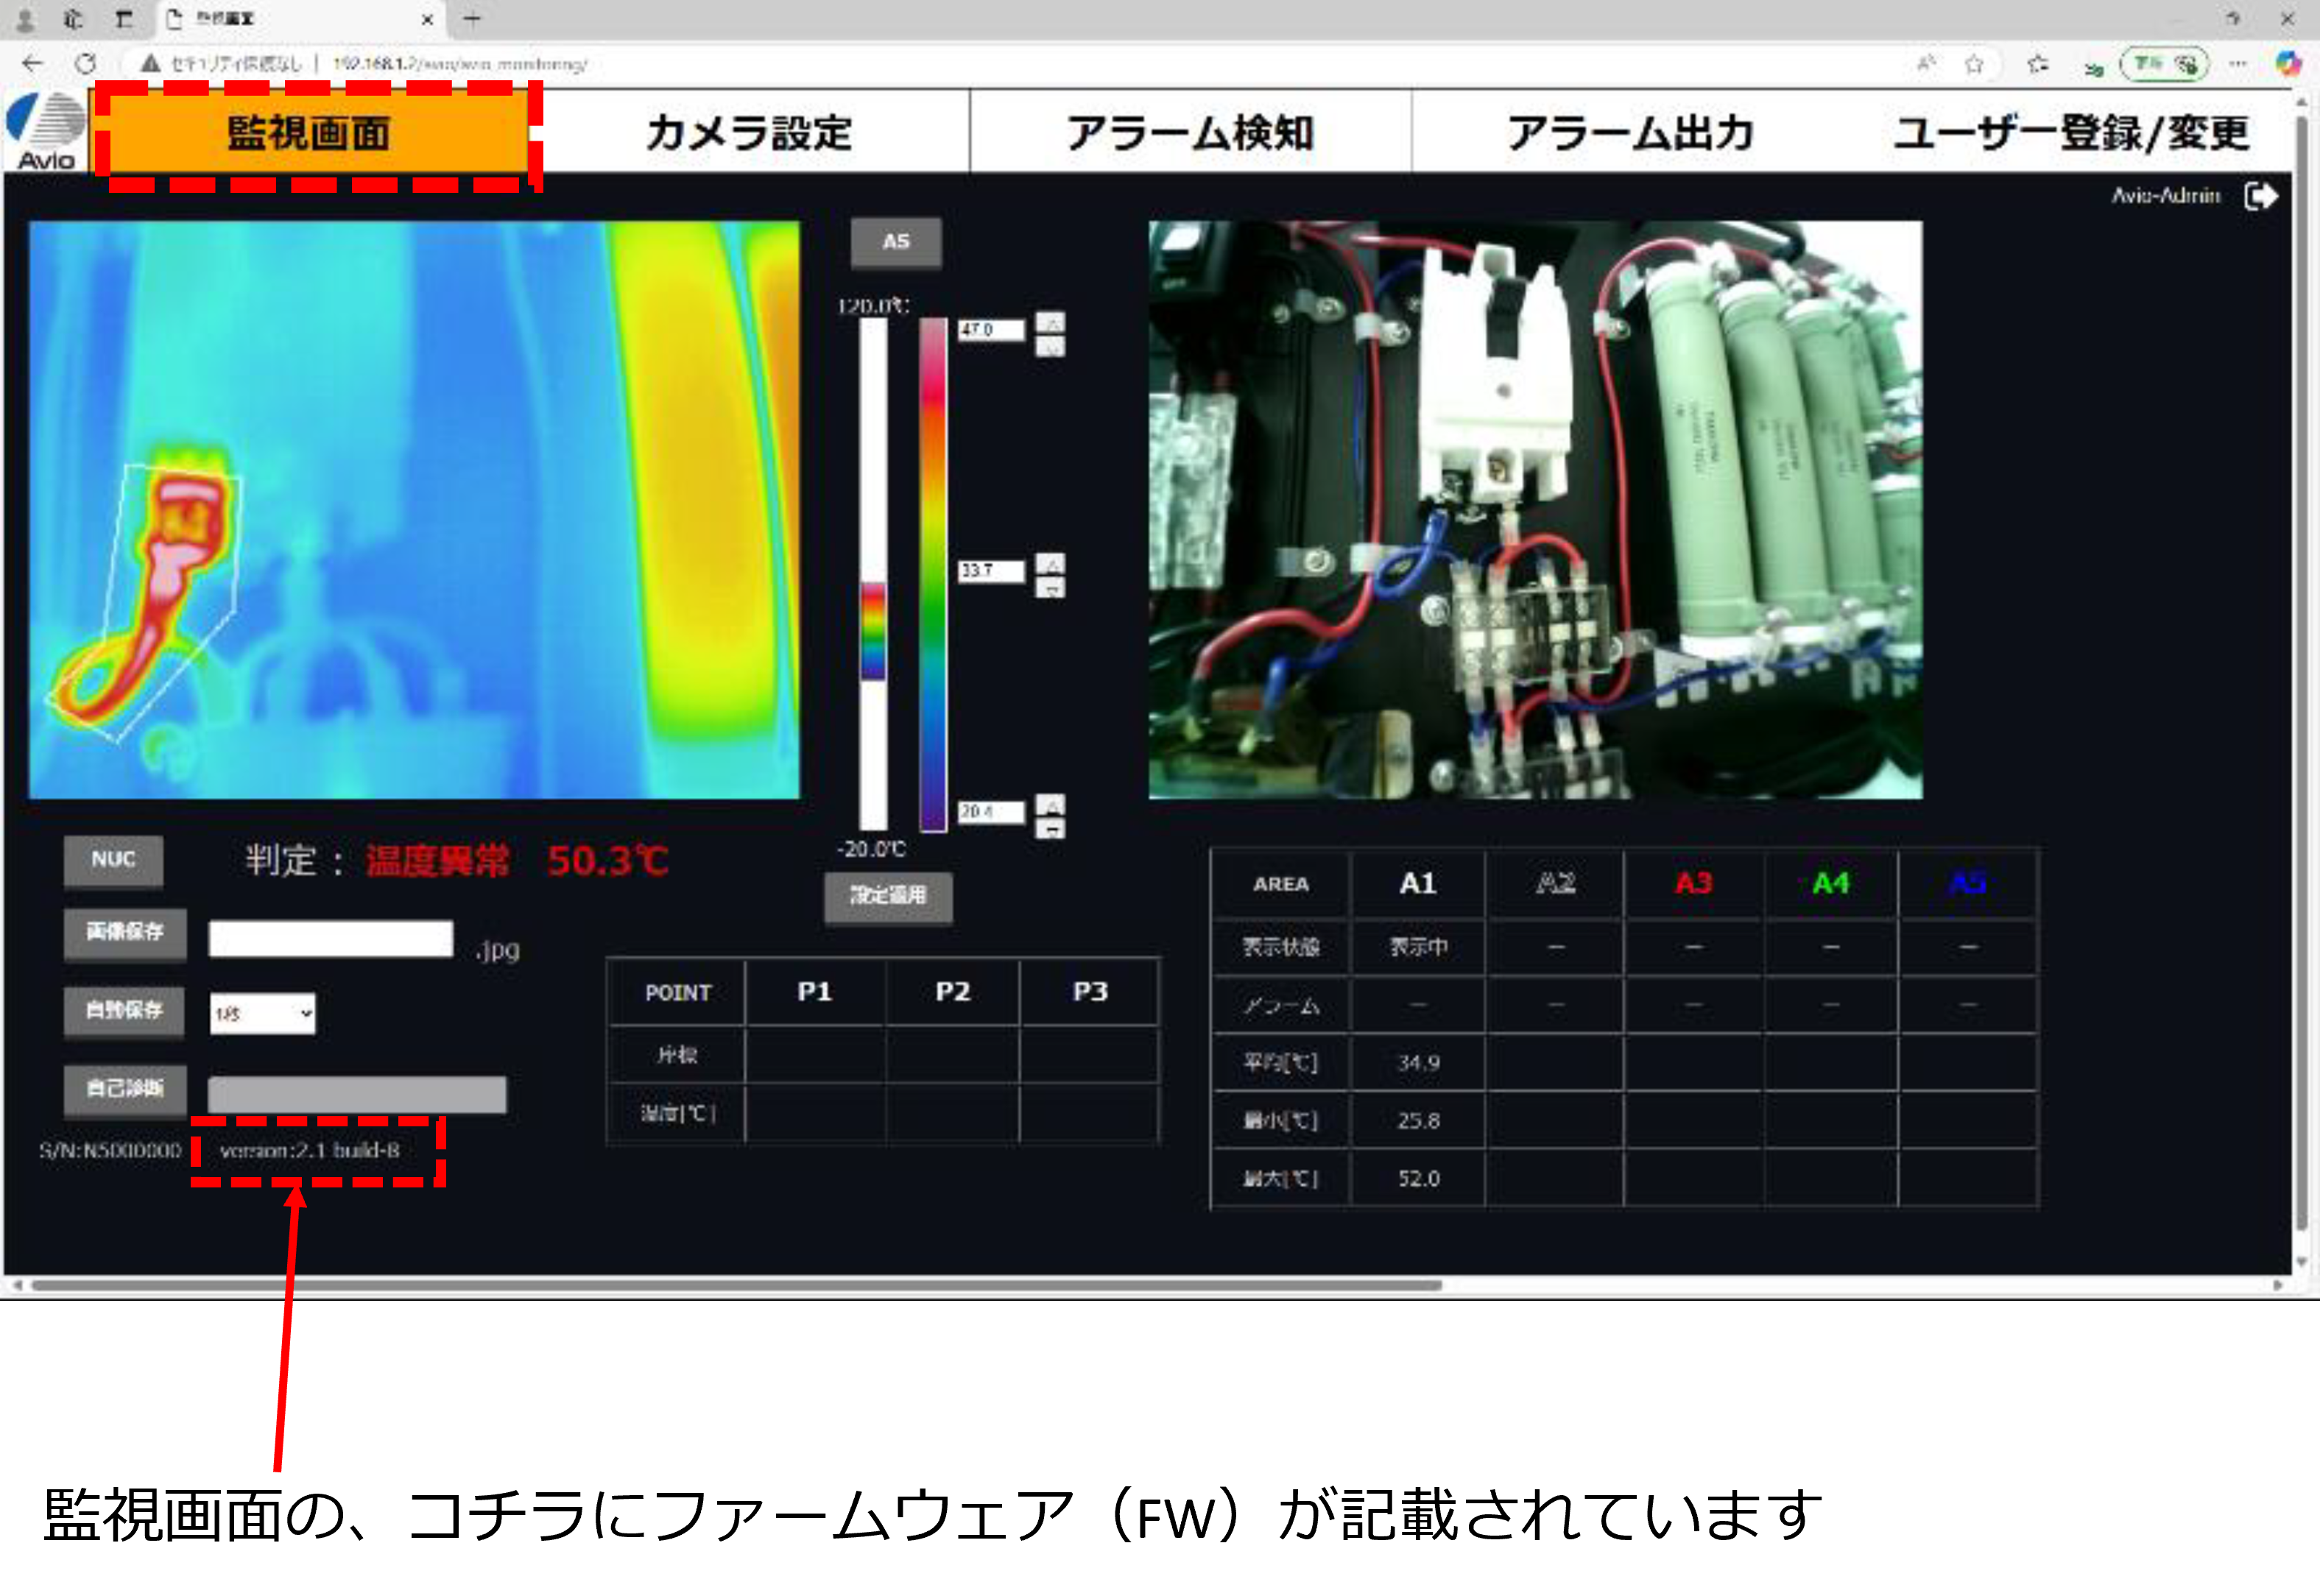Apply settings with the 設定適用 button
The image size is (2320, 1596).
pos(888,897)
